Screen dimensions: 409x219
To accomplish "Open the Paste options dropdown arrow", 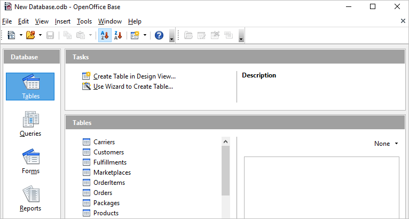I will (90, 35).
